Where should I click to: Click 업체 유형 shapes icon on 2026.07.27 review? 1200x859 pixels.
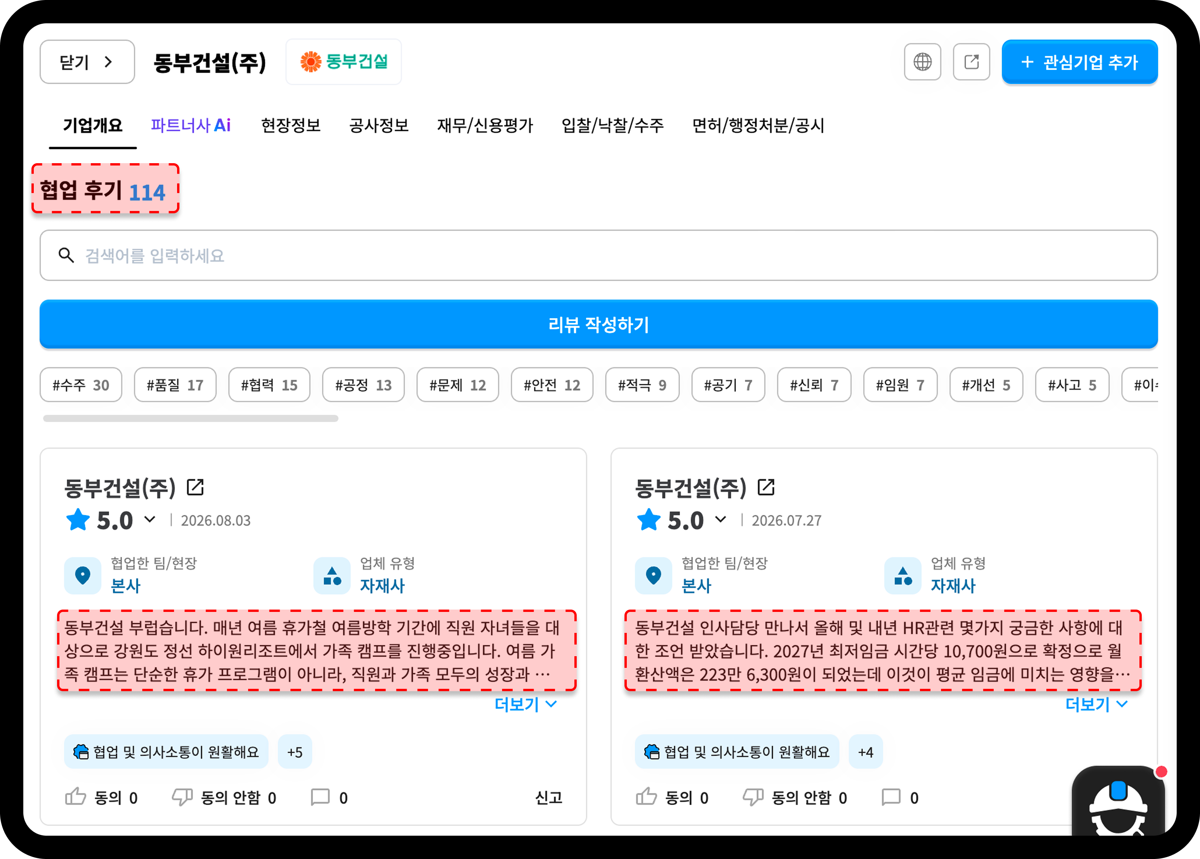[x=903, y=575]
